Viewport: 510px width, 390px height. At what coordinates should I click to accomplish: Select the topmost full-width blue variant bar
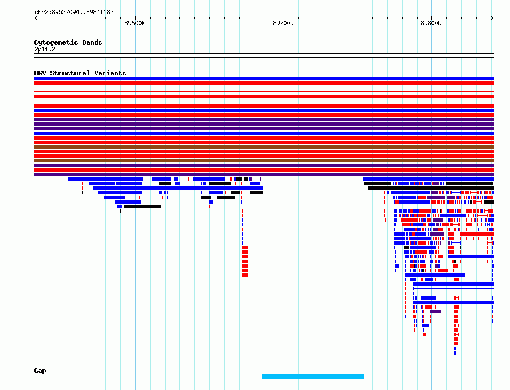tap(264, 78)
